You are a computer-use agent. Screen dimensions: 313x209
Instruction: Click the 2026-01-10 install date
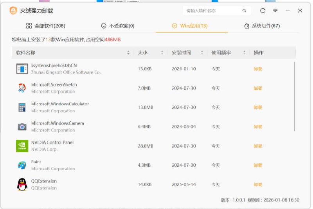pyautogui.click(x=184, y=69)
